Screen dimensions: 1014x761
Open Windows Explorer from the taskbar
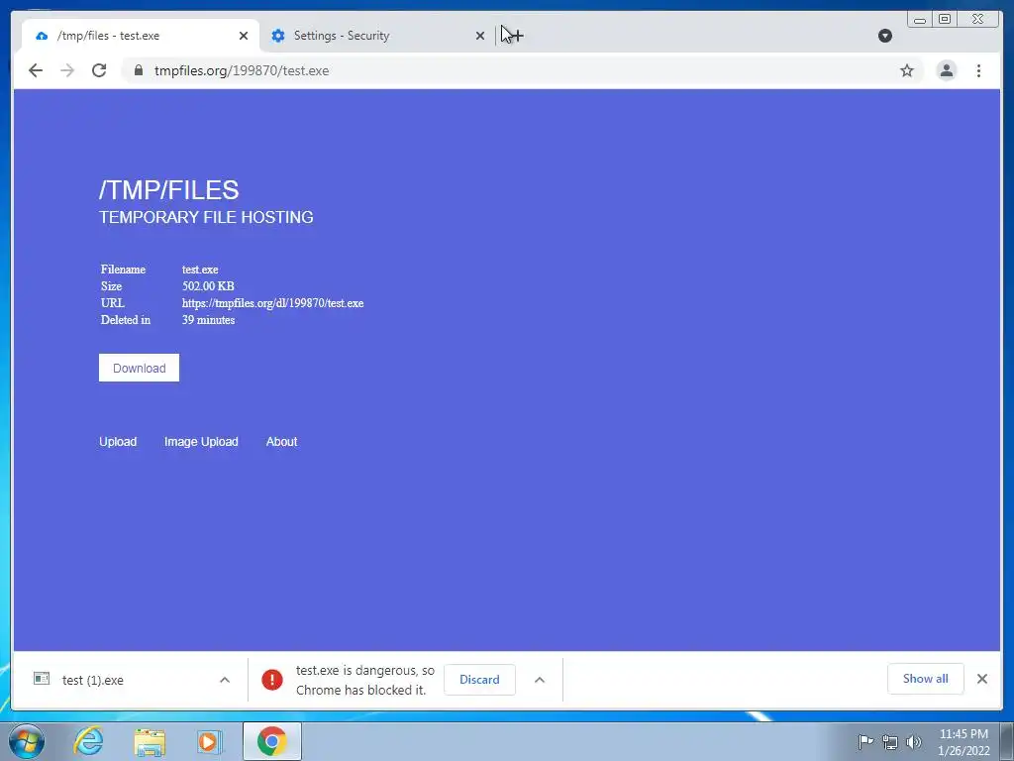click(x=150, y=742)
